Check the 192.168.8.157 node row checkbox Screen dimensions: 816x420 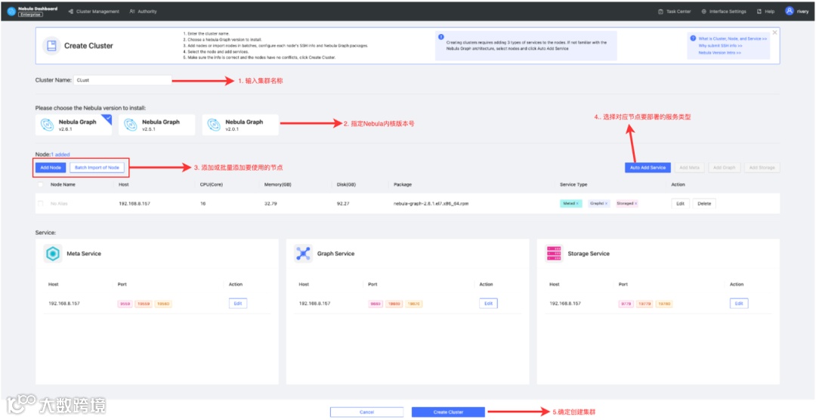coord(41,203)
